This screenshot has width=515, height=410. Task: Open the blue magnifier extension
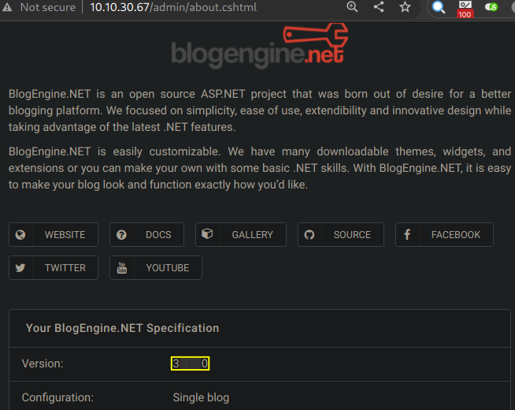point(439,7)
